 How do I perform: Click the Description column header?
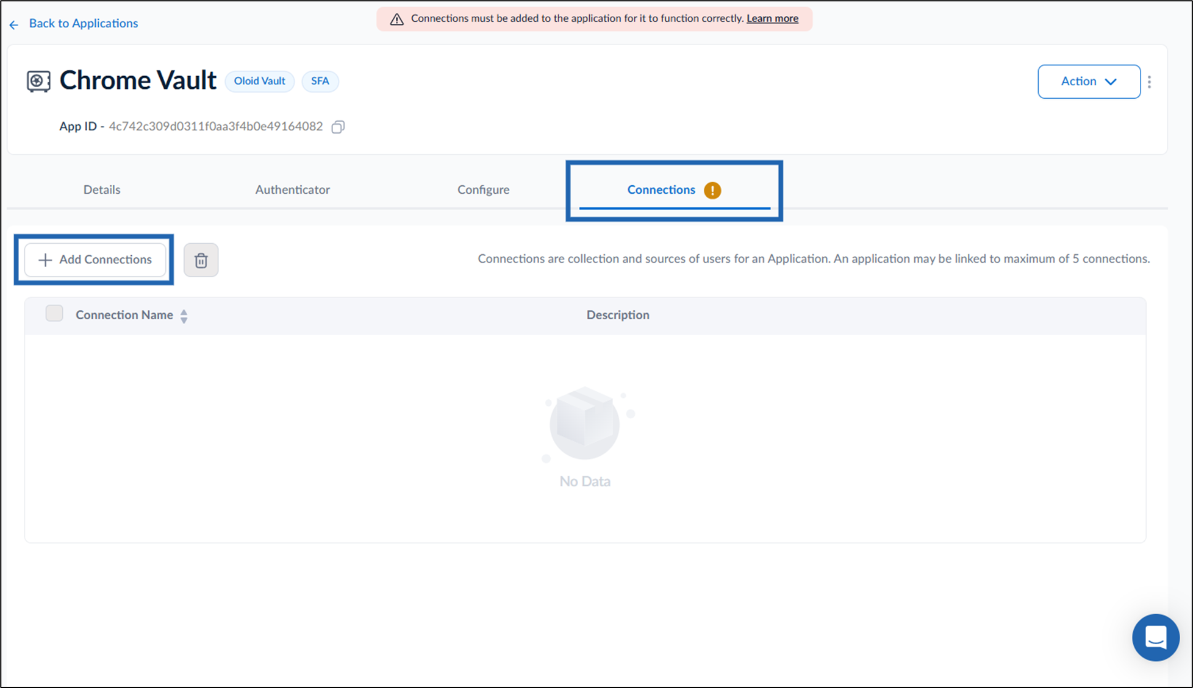point(618,315)
